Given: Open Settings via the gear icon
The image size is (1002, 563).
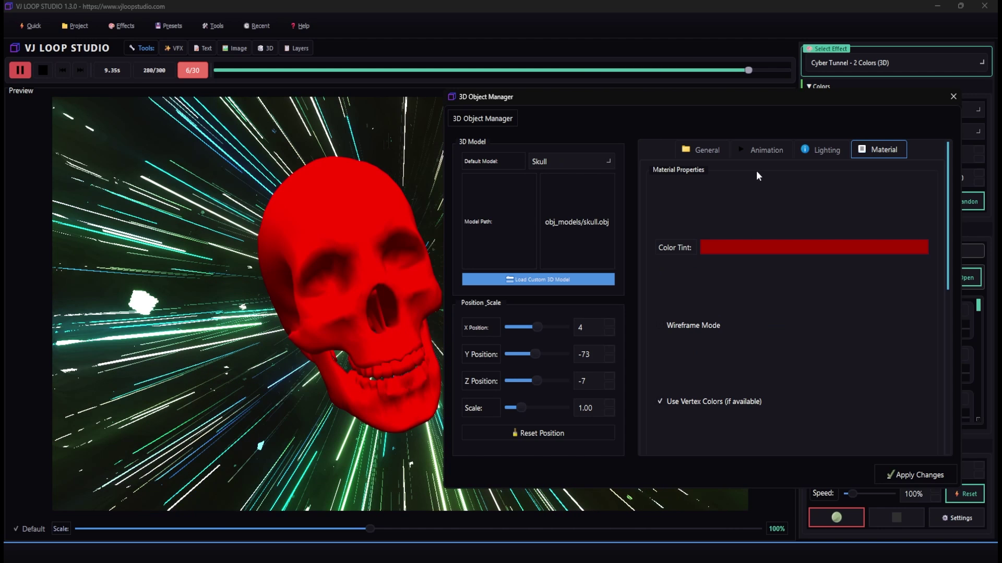Looking at the screenshot, I should [x=957, y=517].
